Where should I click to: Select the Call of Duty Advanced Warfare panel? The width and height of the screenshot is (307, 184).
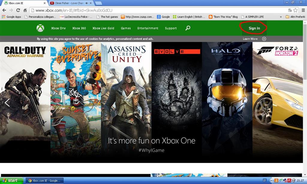point(25,102)
